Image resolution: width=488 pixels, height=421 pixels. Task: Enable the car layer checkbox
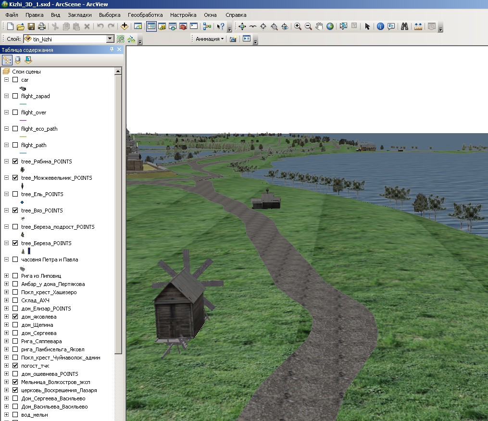coord(15,80)
